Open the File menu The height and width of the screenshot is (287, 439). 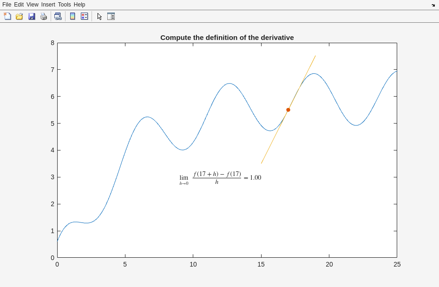(7, 5)
